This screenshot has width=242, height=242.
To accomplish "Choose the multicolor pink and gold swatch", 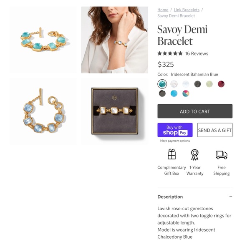I will tap(186, 93).
